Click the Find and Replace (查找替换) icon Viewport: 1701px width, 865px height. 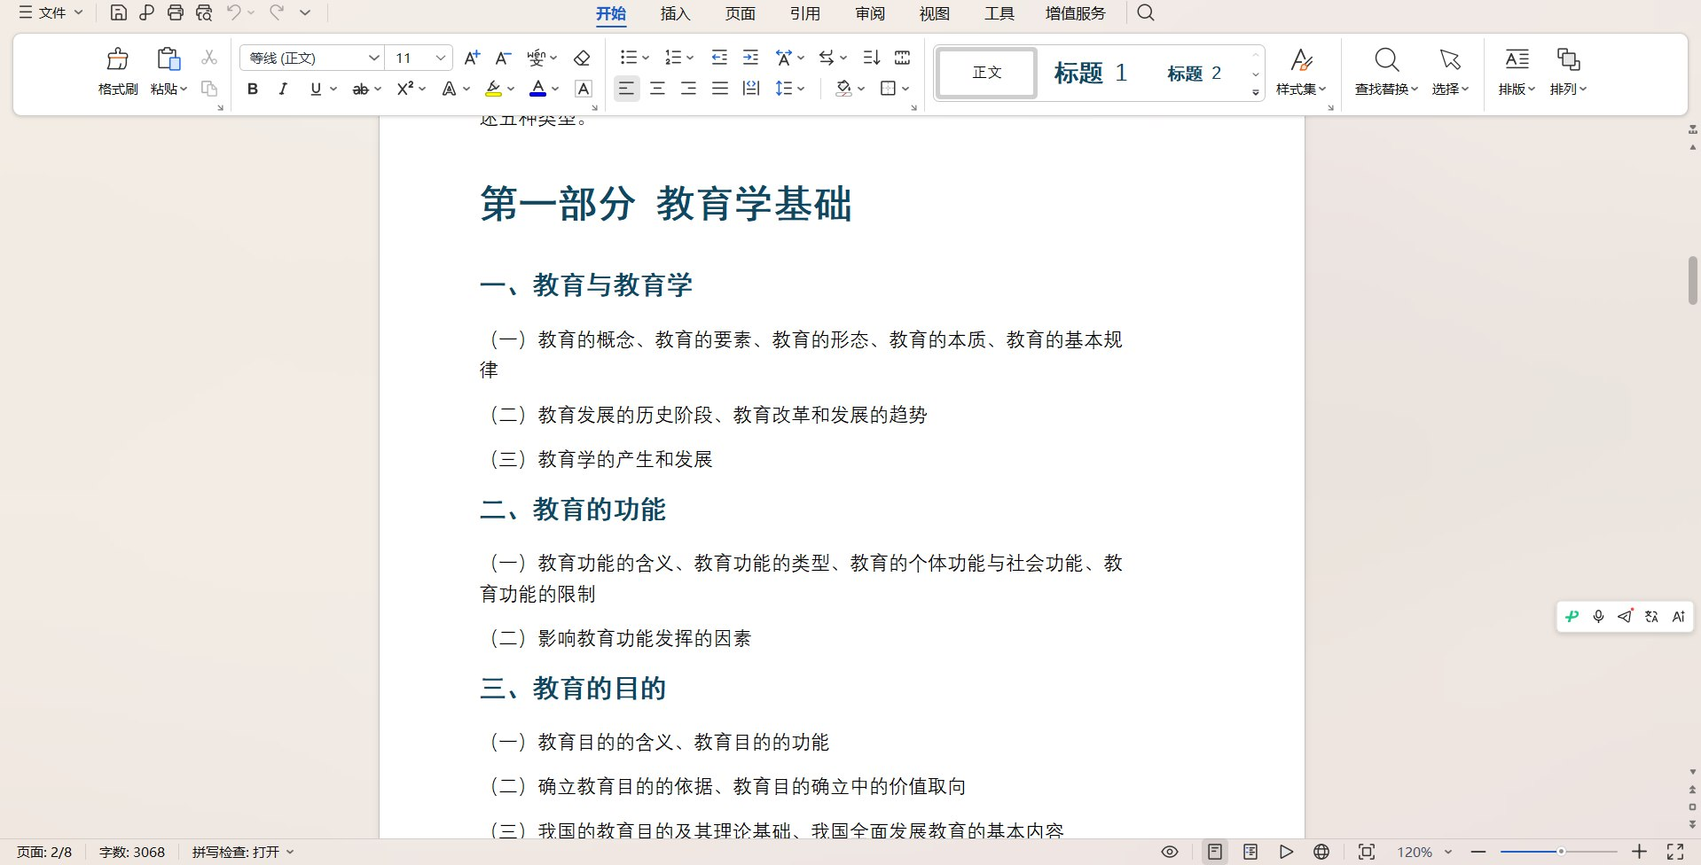pyautogui.click(x=1387, y=59)
